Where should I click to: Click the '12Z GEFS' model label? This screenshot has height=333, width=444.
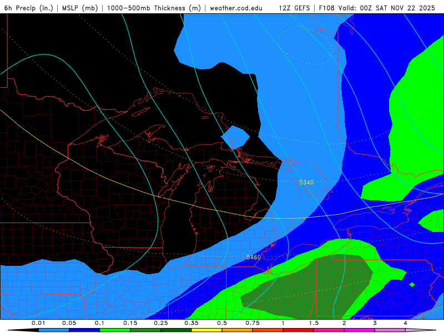click(x=294, y=8)
